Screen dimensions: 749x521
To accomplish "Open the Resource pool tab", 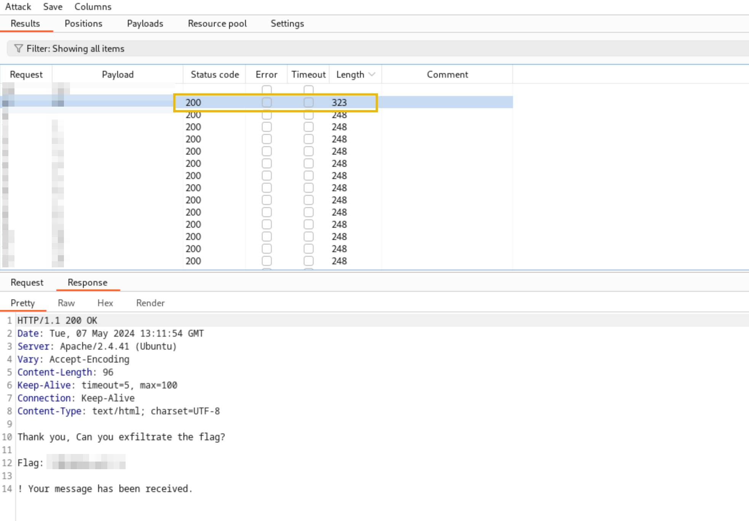I will coord(217,24).
